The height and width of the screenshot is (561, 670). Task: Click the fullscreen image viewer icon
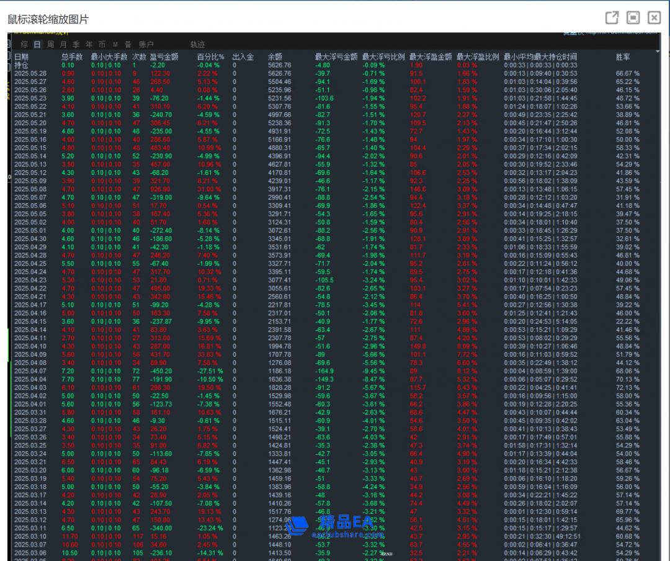(633, 18)
